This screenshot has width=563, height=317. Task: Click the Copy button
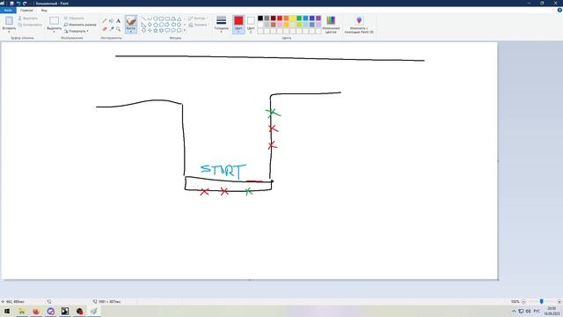coord(30,25)
